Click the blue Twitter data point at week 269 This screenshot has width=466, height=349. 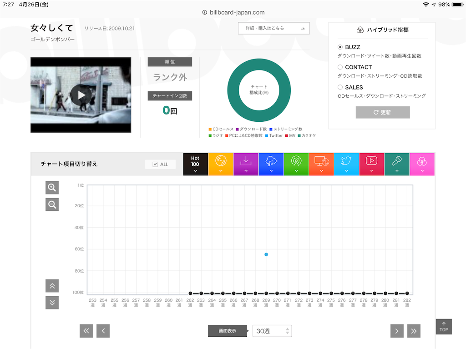click(266, 254)
